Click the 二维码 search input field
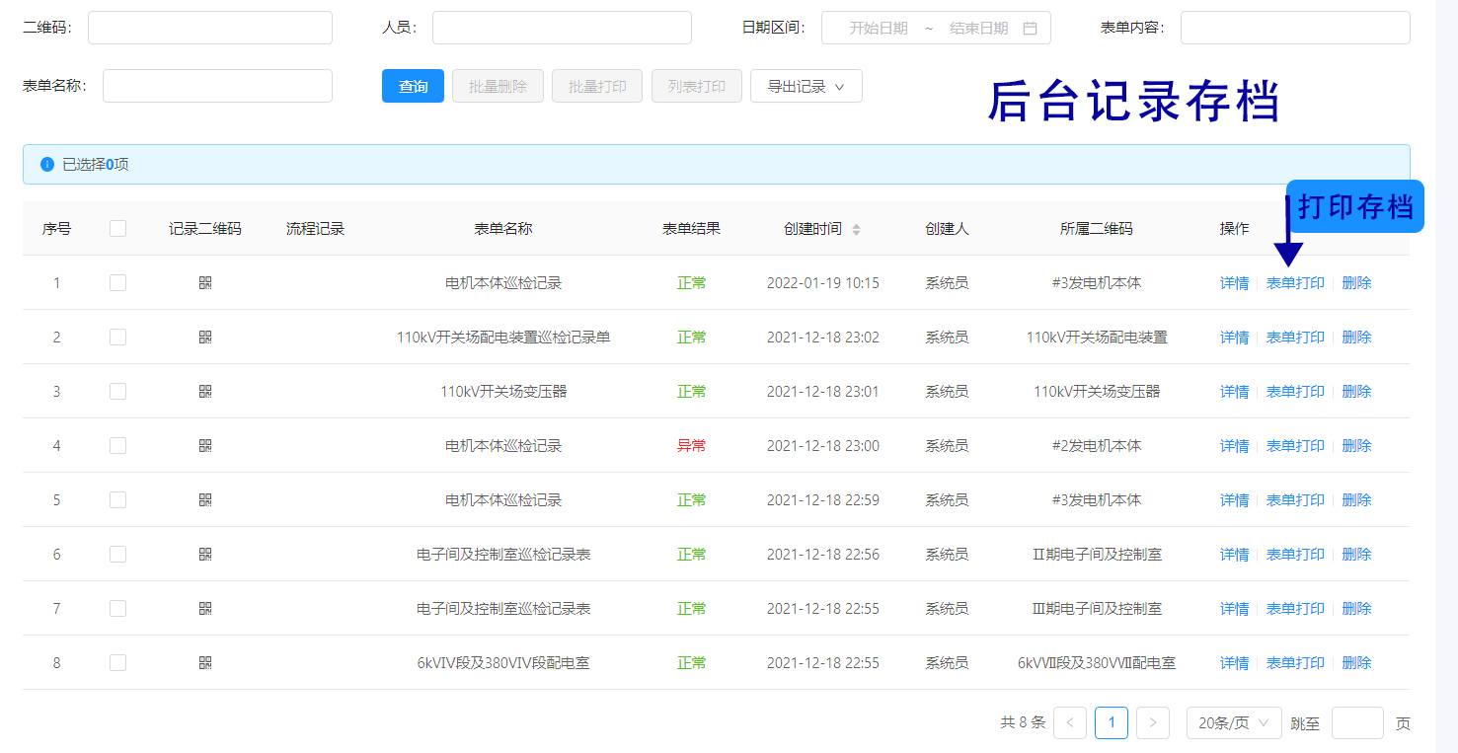Image resolution: width=1458 pixels, height=753 pixels. [209, 28]
